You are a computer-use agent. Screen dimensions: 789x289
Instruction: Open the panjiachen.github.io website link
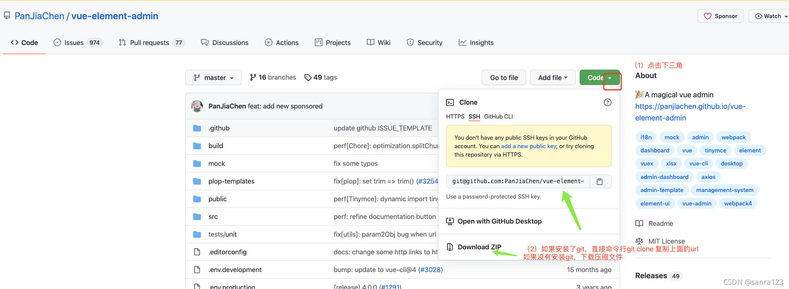690,112
